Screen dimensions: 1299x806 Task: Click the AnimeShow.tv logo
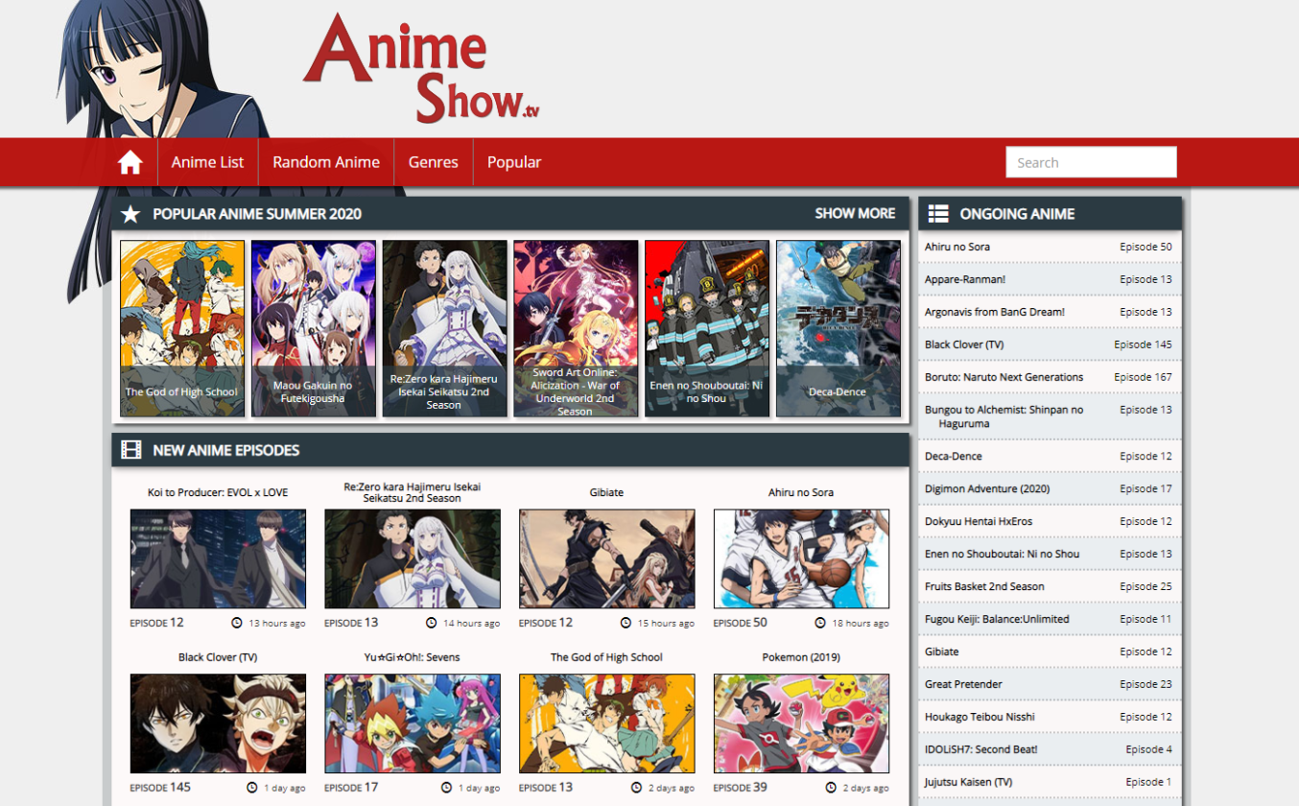click(x=421, y=67)
